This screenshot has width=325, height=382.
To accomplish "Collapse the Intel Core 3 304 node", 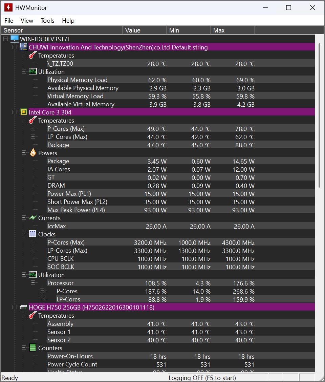I will point(15,112).
